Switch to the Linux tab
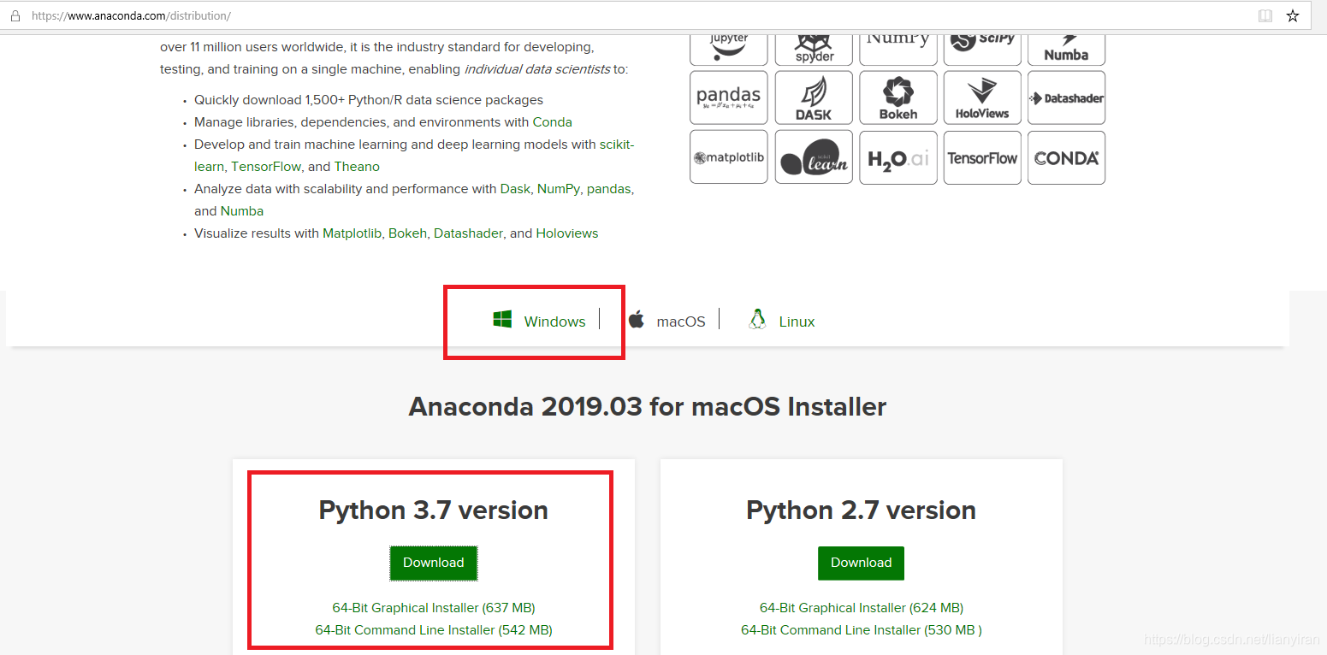 tap(780, 321)
